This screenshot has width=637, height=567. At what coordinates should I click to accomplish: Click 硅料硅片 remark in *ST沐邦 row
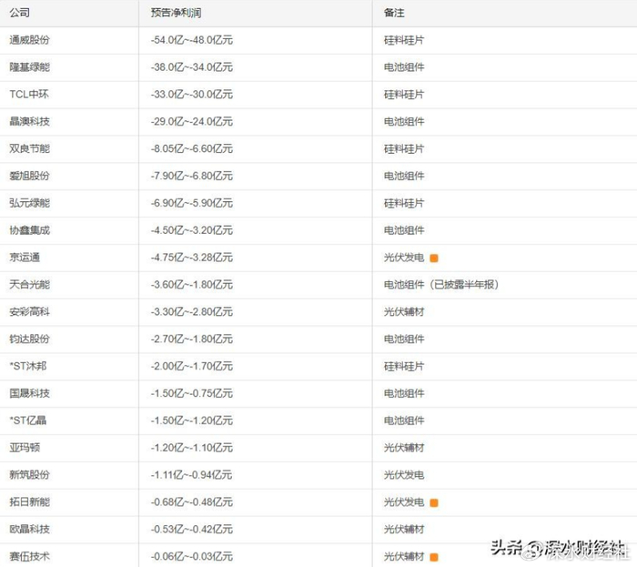pos(404,367)
